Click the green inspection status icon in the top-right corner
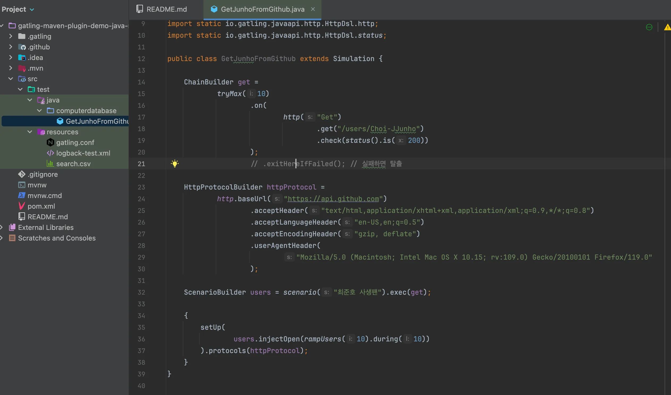 [x=649, y=27]
